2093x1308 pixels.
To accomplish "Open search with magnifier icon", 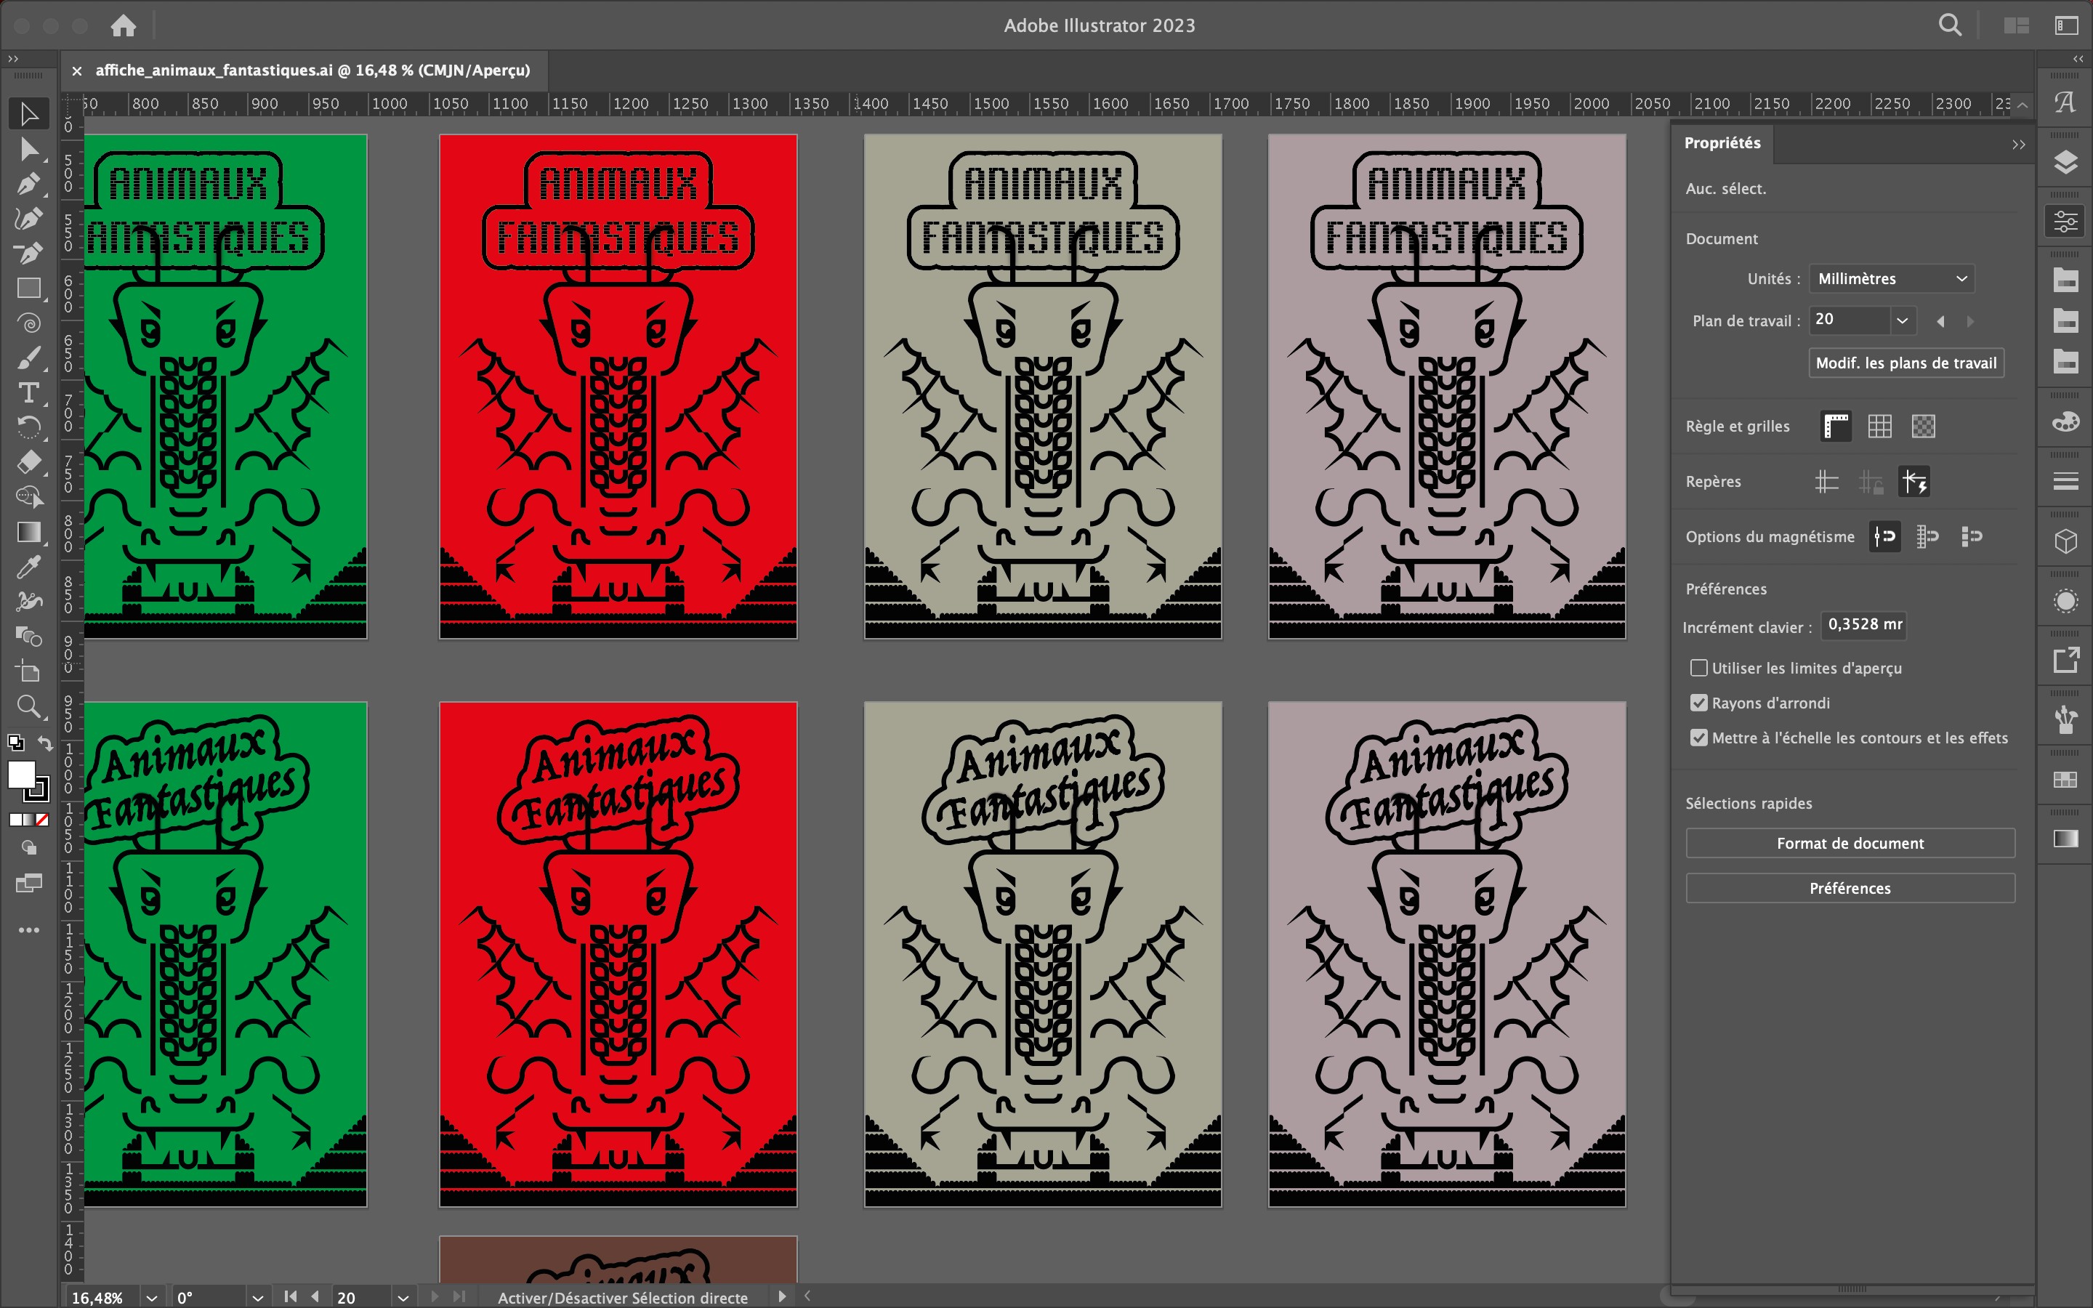I will 1949,25.
